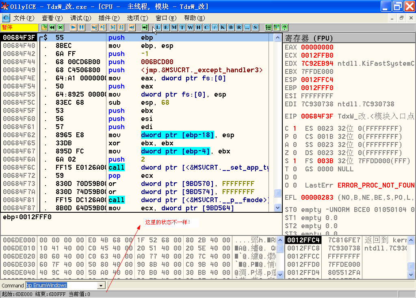
Task: Open Breakpoints window with B button
Action: point(231,27)
